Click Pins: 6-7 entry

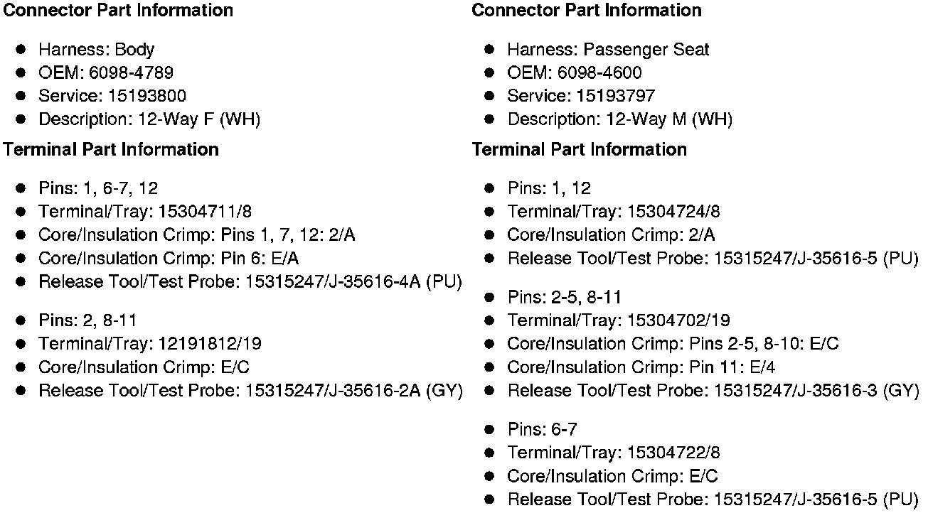pos(542,430)
